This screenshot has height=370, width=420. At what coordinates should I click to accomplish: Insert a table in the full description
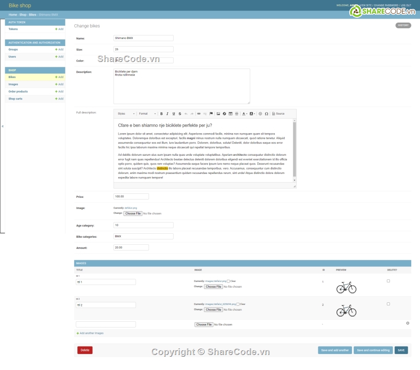coord(230,114)
